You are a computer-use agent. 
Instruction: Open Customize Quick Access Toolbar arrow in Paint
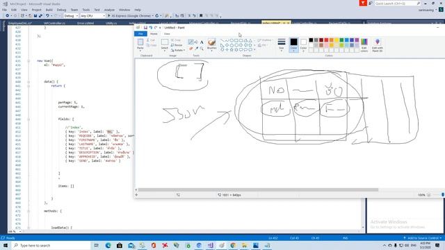(x=160, y=28)
